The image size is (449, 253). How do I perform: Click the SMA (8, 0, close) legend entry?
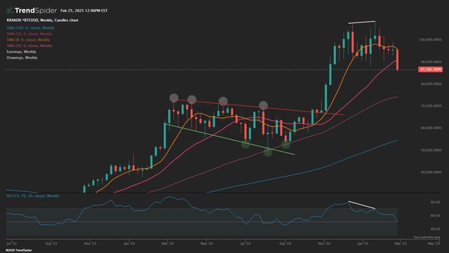pos(28,40)
